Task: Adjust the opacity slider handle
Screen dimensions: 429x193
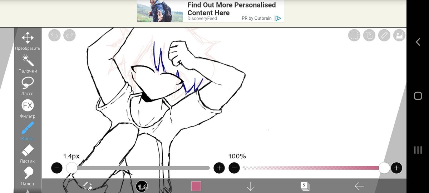Action: tap(384, 168)
